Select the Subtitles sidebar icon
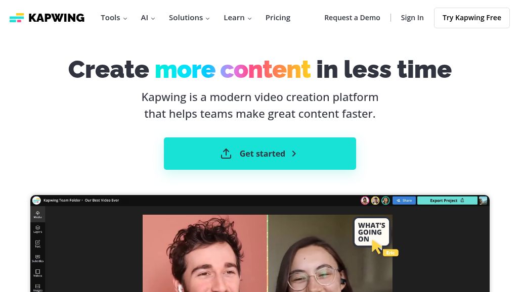Viewport: 520px width, 292px height. click(x=37, y=258)
